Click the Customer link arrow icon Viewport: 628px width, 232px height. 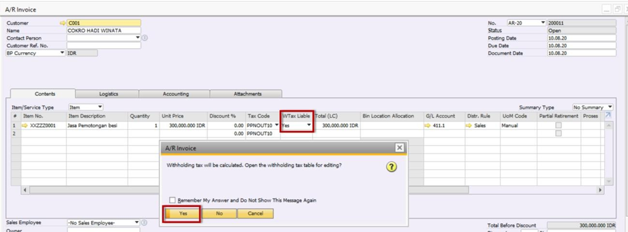point(63,23)
